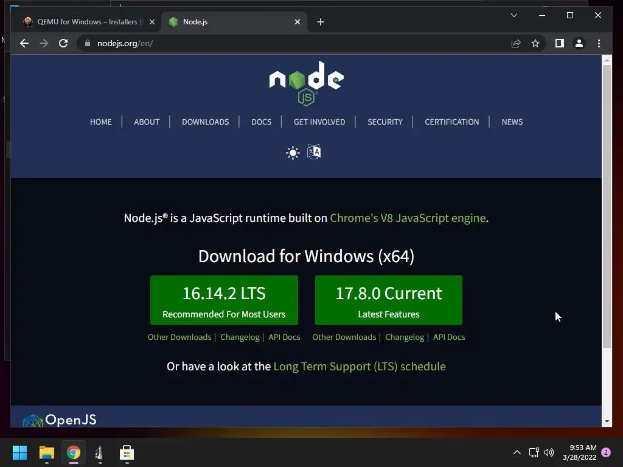Select the Node.js browser tab
Screen dimensions: 623x467
tap(234, 22)
